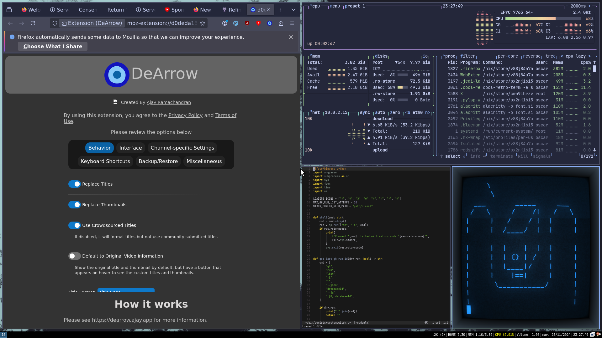Switch to the Refin GitHub tab
The width and height of the screenshot is (602, 338).
point(231,10)
